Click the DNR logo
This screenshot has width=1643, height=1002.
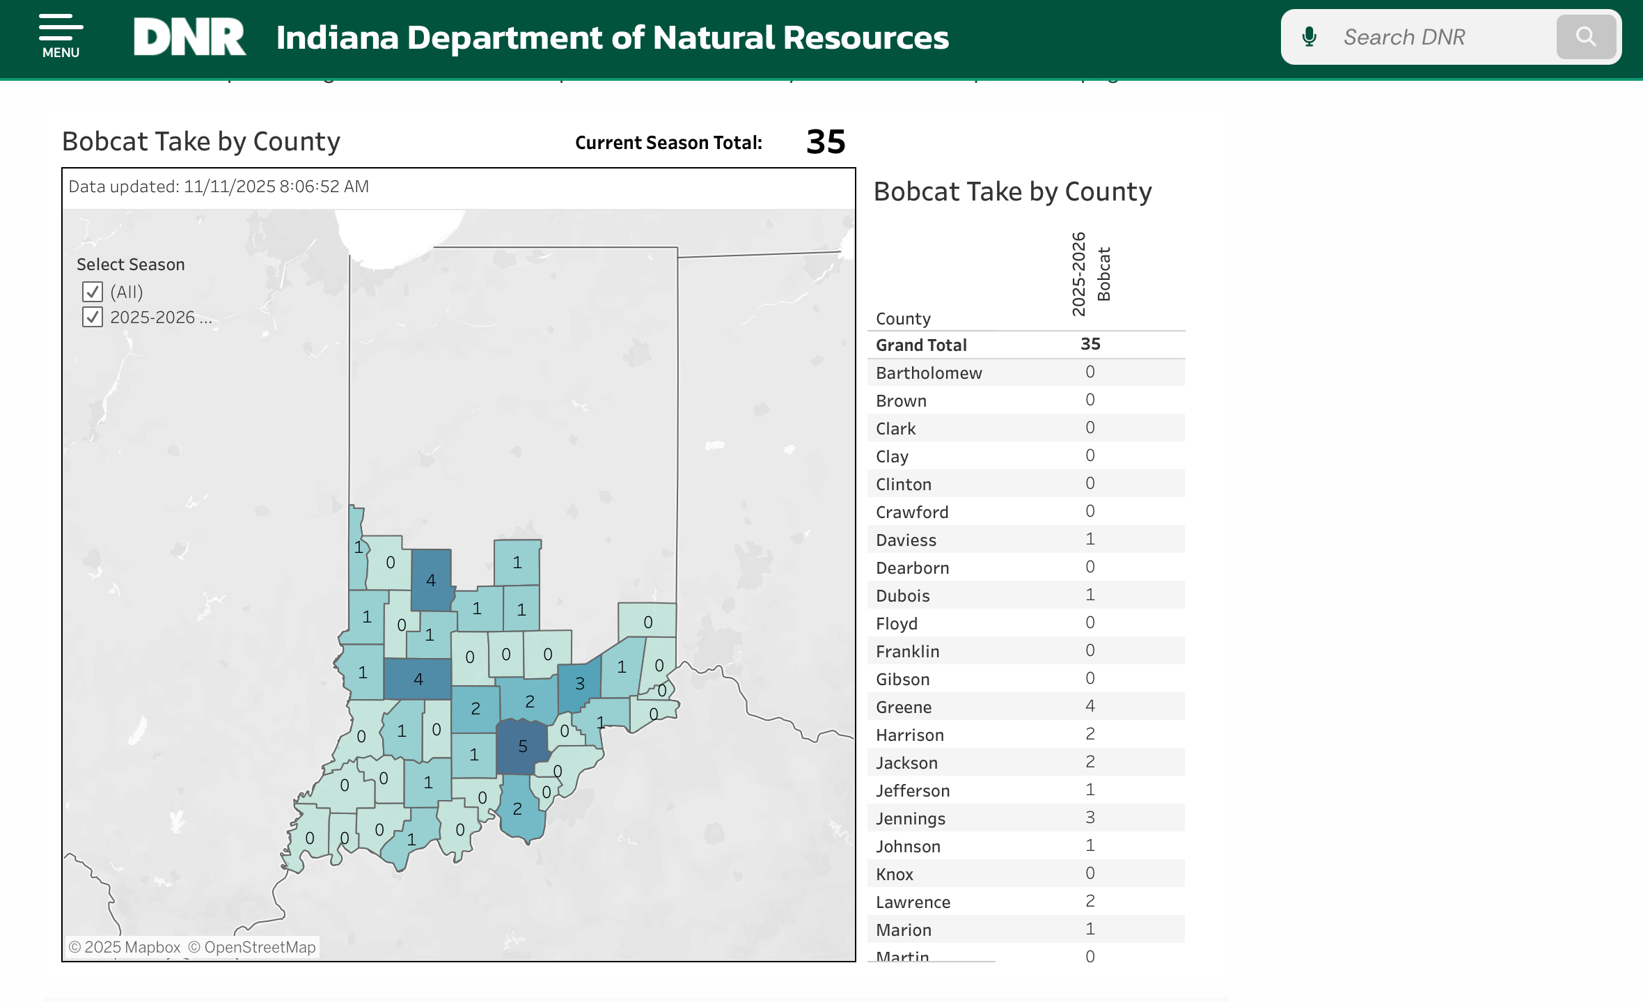pyautogui.click(x=189, y=37)
